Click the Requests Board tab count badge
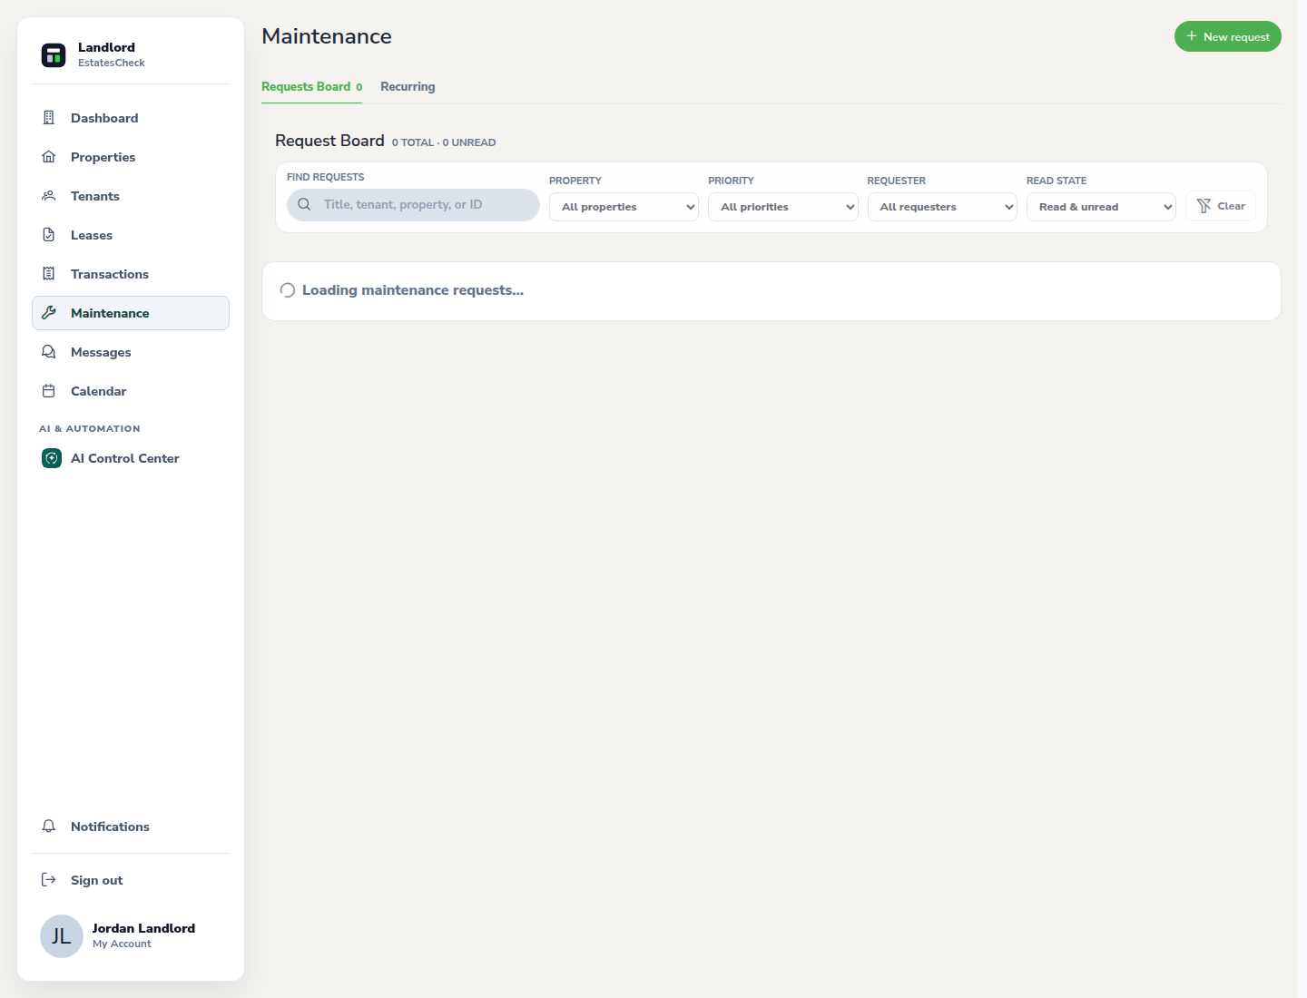Viewport: 1307px width, 998px height. pos(359,87)
